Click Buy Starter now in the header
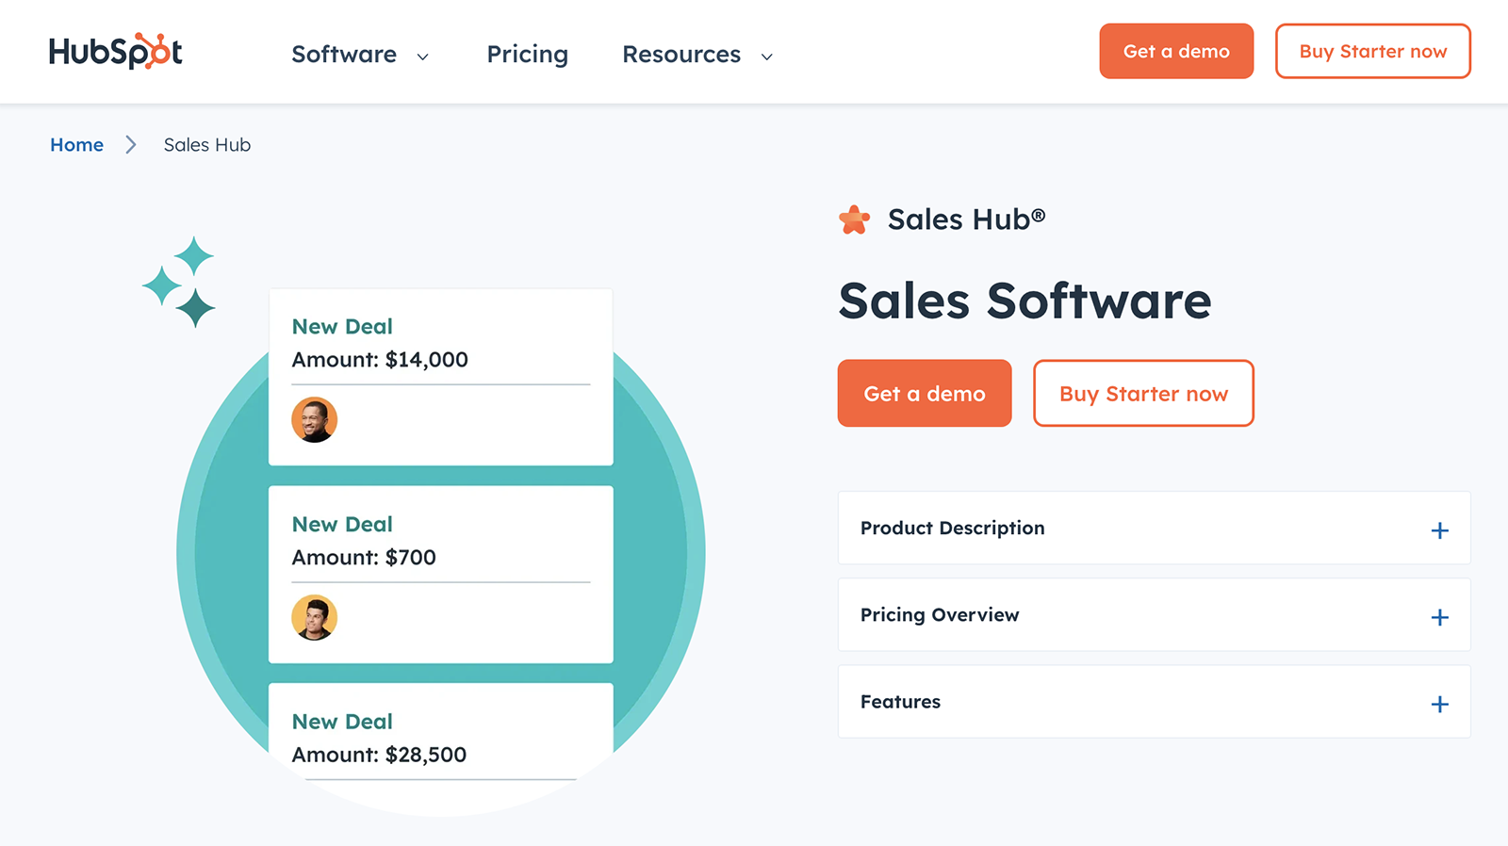The image size is (1508, 846). click(1373, 51)
